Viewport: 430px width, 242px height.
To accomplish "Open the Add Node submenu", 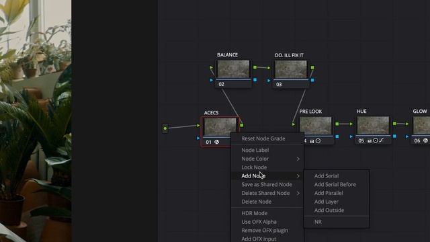I will point(267,176).
